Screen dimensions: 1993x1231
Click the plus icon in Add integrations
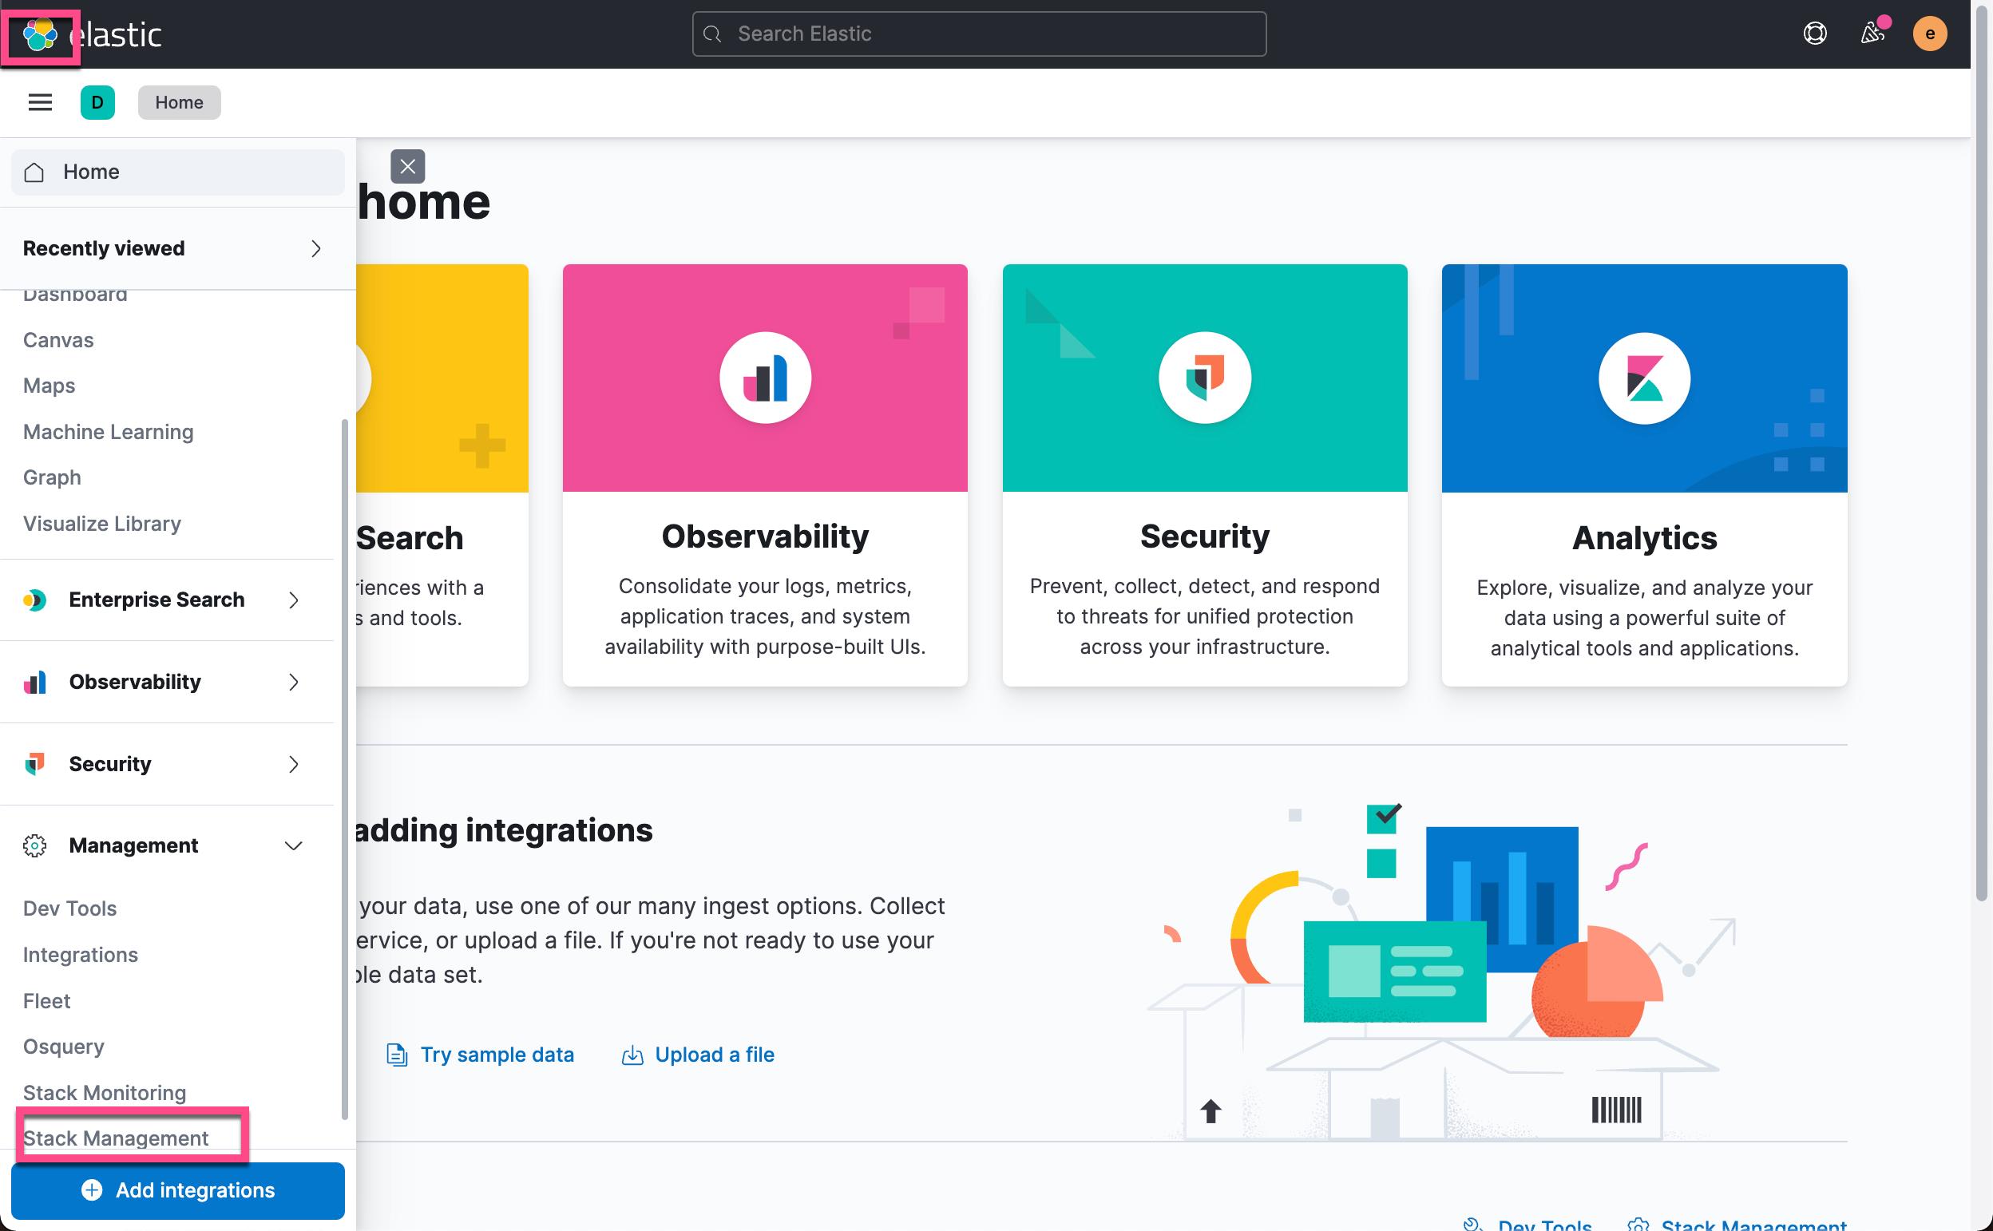pos(92,1190)
